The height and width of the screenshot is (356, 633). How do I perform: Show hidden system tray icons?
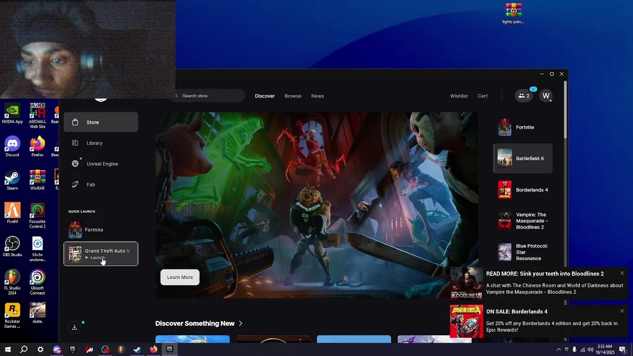pos(559,350)
